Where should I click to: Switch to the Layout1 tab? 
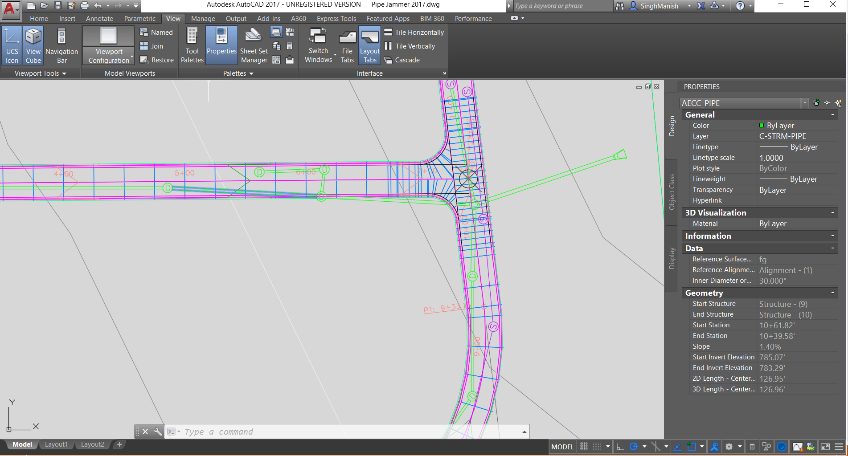57,444
